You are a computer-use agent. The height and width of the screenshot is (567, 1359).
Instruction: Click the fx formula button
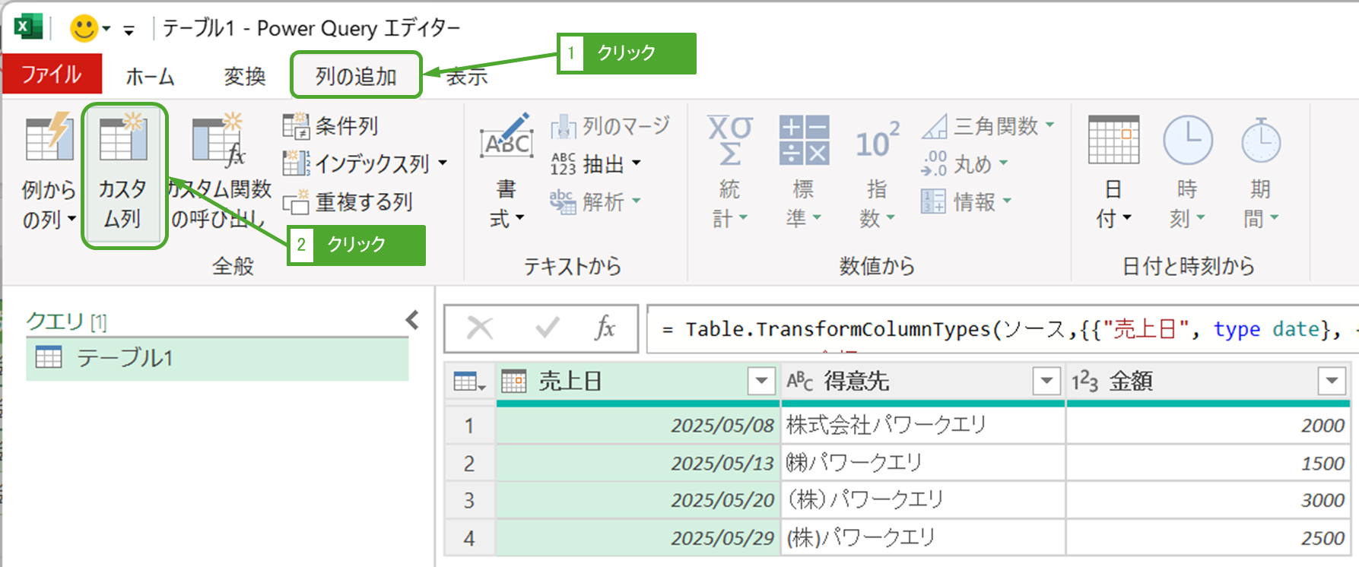(605, 328)
